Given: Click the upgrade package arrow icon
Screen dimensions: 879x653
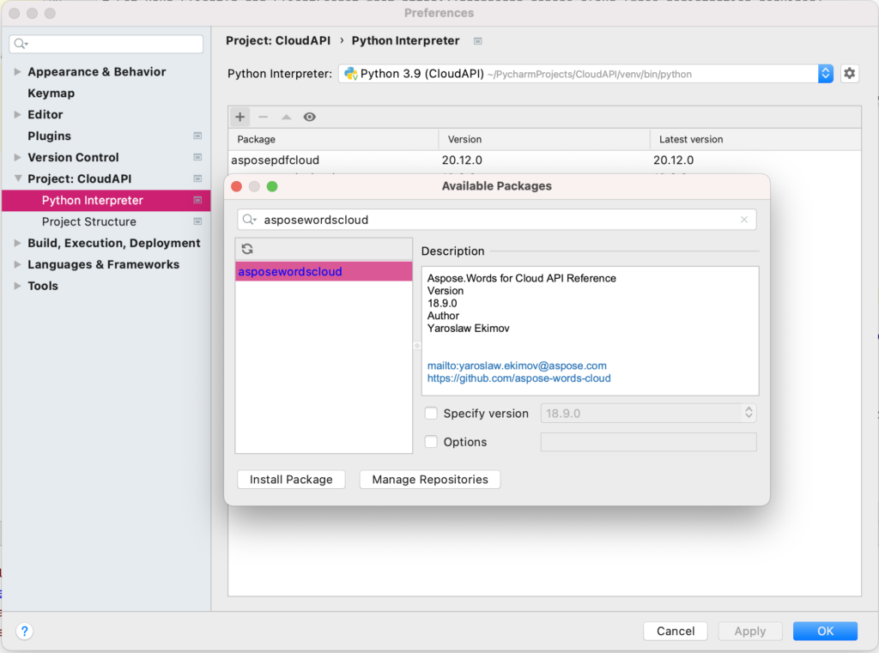Looking at the screenshot, I should 287,117.
